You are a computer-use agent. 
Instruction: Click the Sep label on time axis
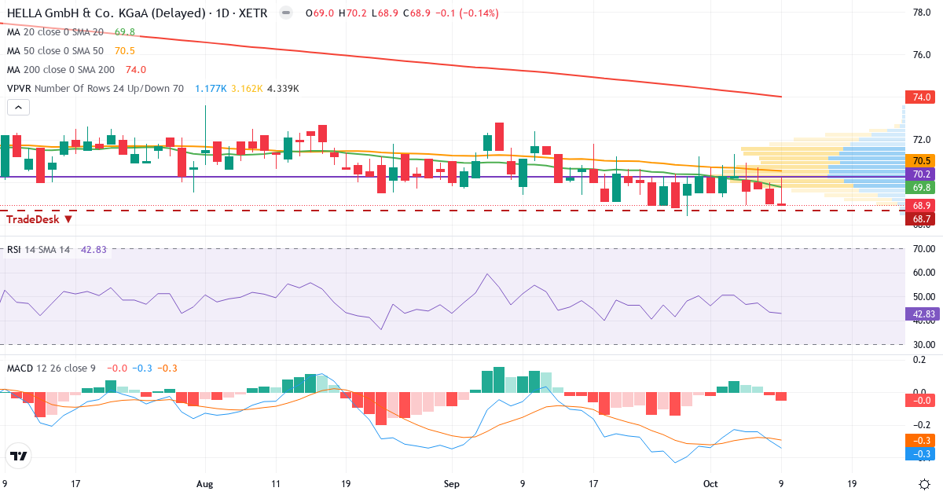(451, 483)
